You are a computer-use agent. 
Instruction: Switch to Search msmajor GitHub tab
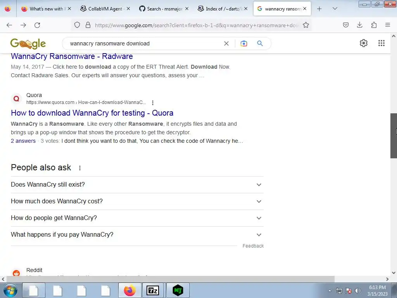pos(164,9)
